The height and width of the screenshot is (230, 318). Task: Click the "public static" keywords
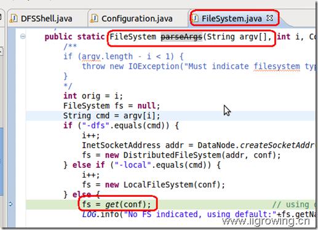tap(75, 37)
